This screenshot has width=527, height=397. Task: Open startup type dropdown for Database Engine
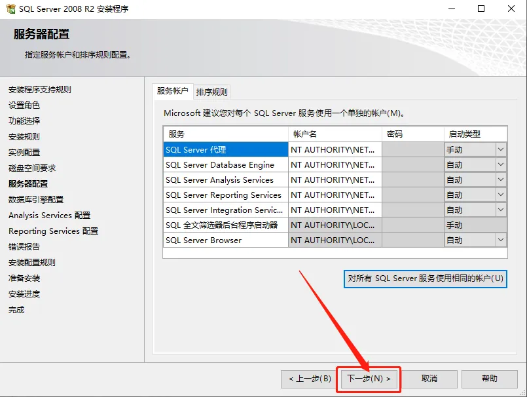point(500,164)
